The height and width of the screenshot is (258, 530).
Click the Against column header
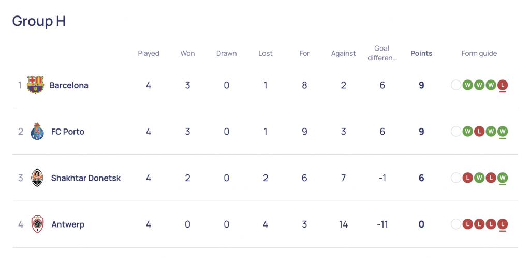(344, 53)
